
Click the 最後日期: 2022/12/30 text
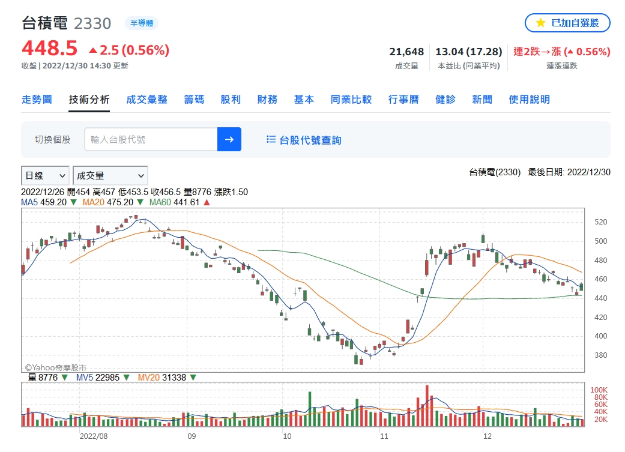pyautogui.click(x=569, y=172)
